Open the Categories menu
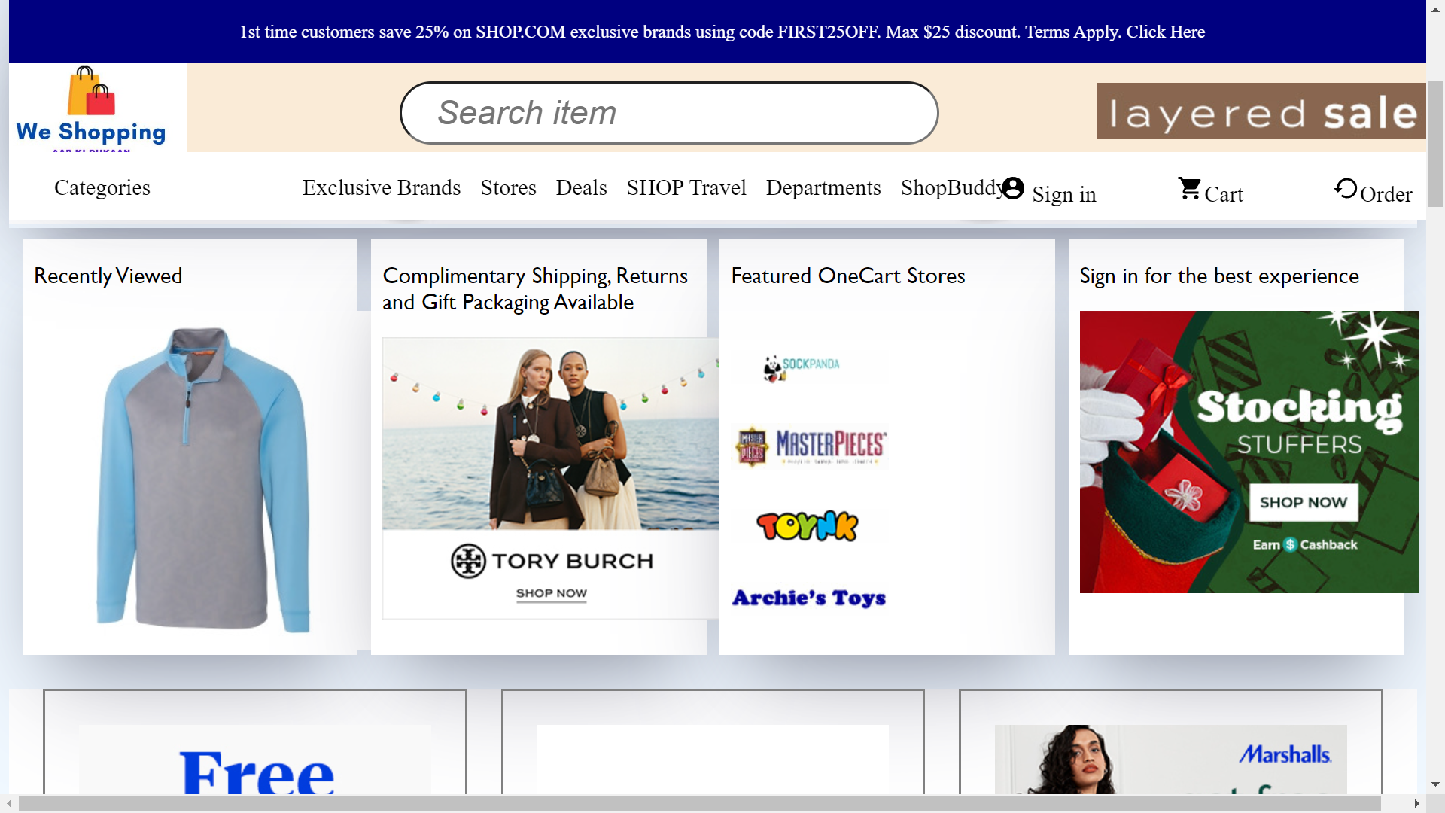The height and width of the screenshot is (813, 1445). (102, 188)
